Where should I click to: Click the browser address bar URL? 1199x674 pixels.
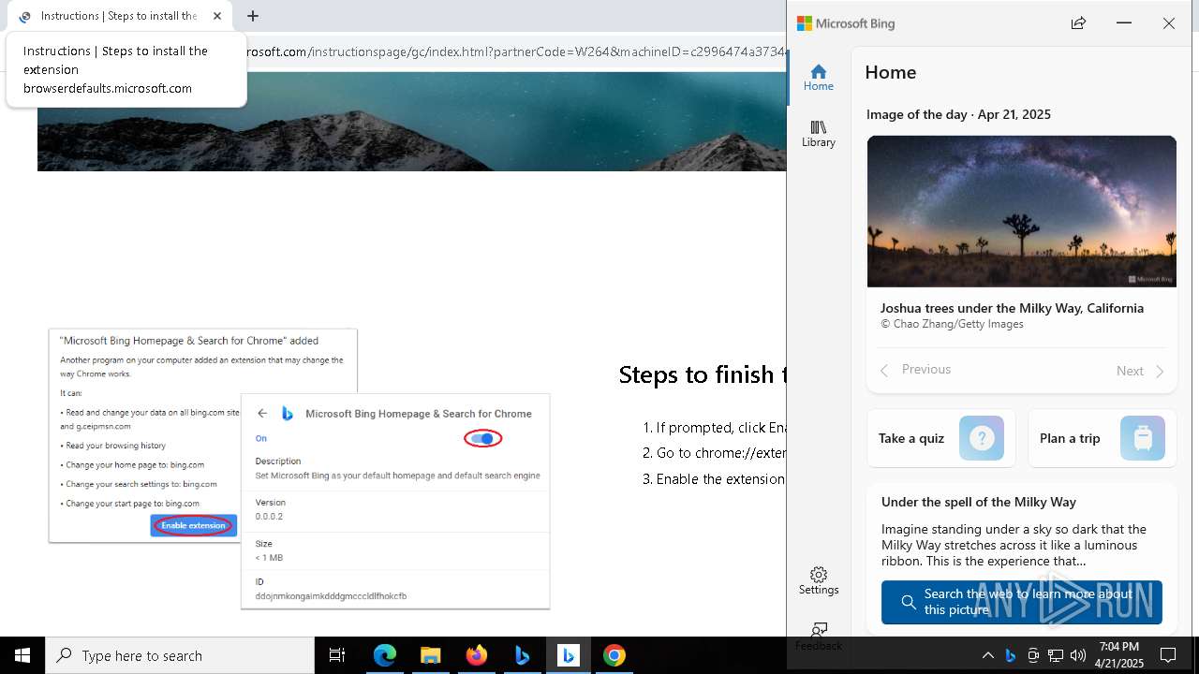(515, 51)
